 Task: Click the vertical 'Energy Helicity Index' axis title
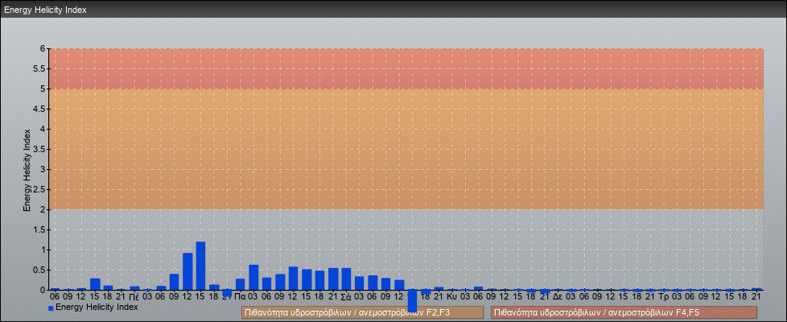[x=27, y=170]
